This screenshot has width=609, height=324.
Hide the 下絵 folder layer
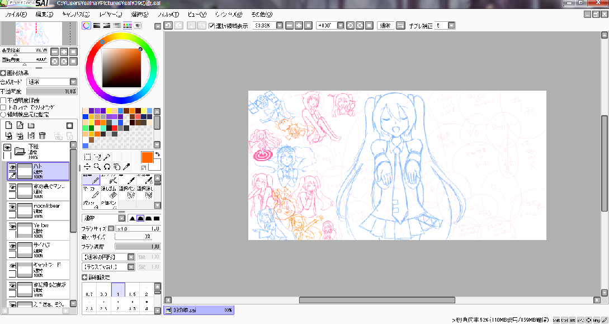[7, 147]
